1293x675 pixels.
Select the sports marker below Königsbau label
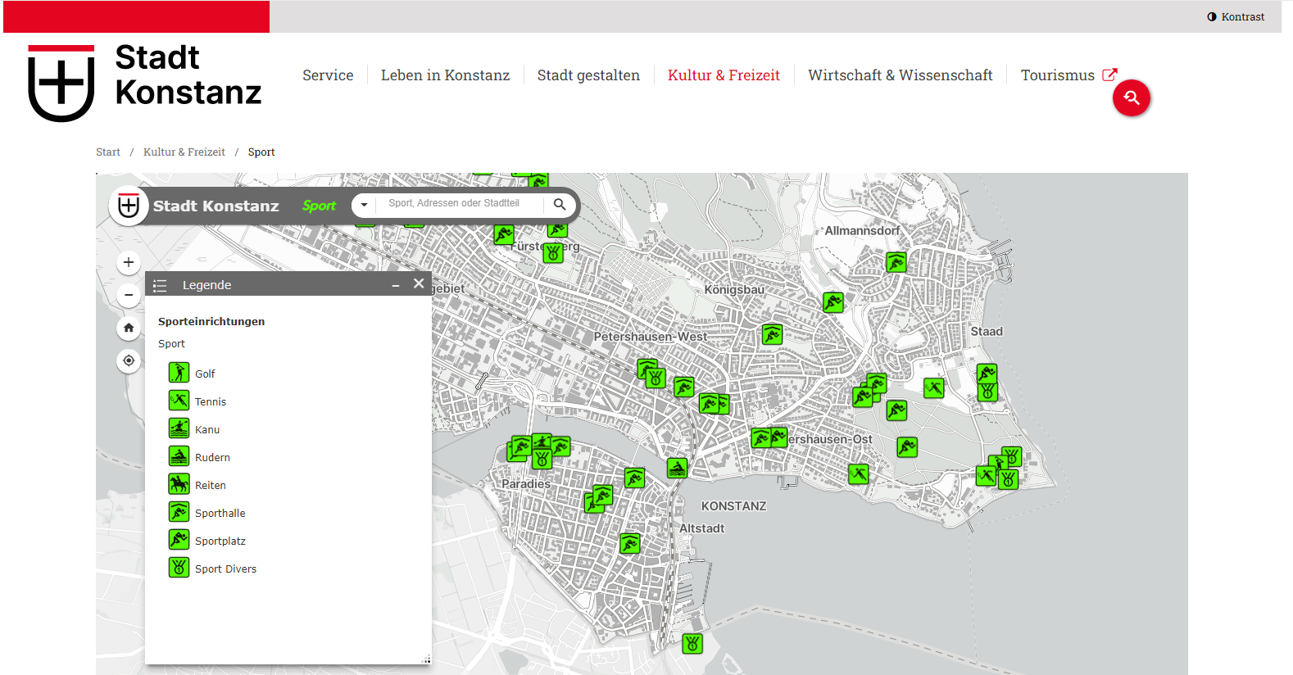pos(772,334)
